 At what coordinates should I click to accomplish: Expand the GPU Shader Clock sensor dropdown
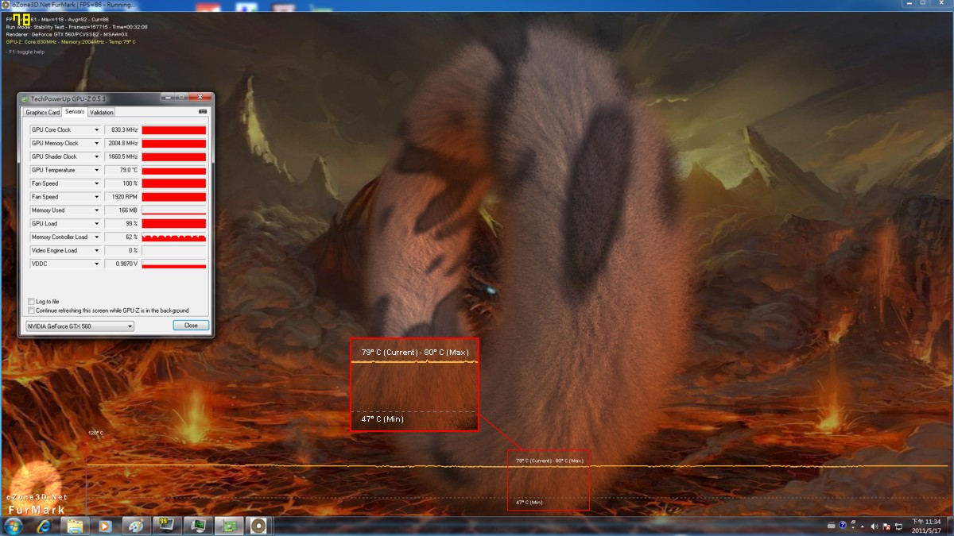tap(97, 157)
